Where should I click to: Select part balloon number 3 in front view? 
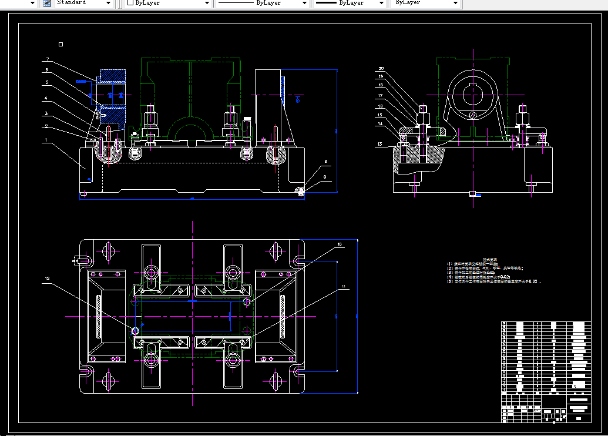click(x=46, y=113)
